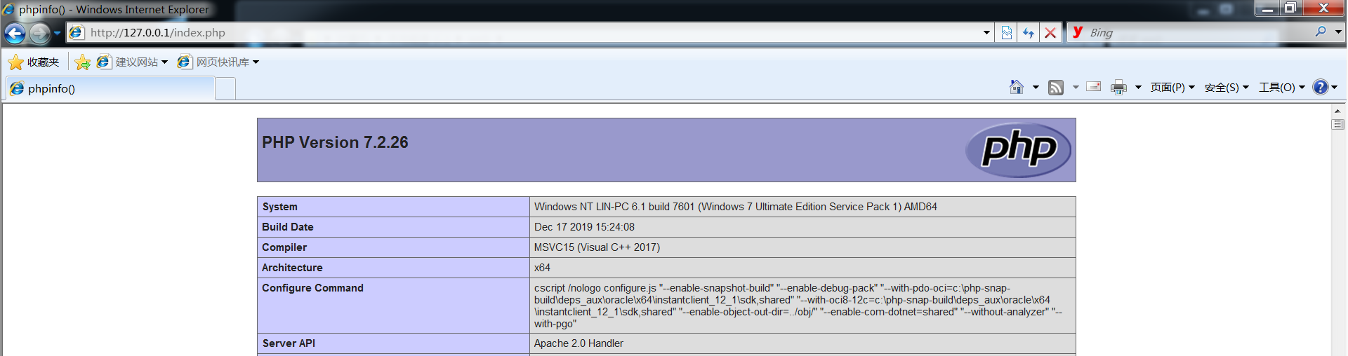Open the 建议网站 suggested sites link
Viewport: 1348px width, 356px height.
pyautogui.click(x=132, y=62)
